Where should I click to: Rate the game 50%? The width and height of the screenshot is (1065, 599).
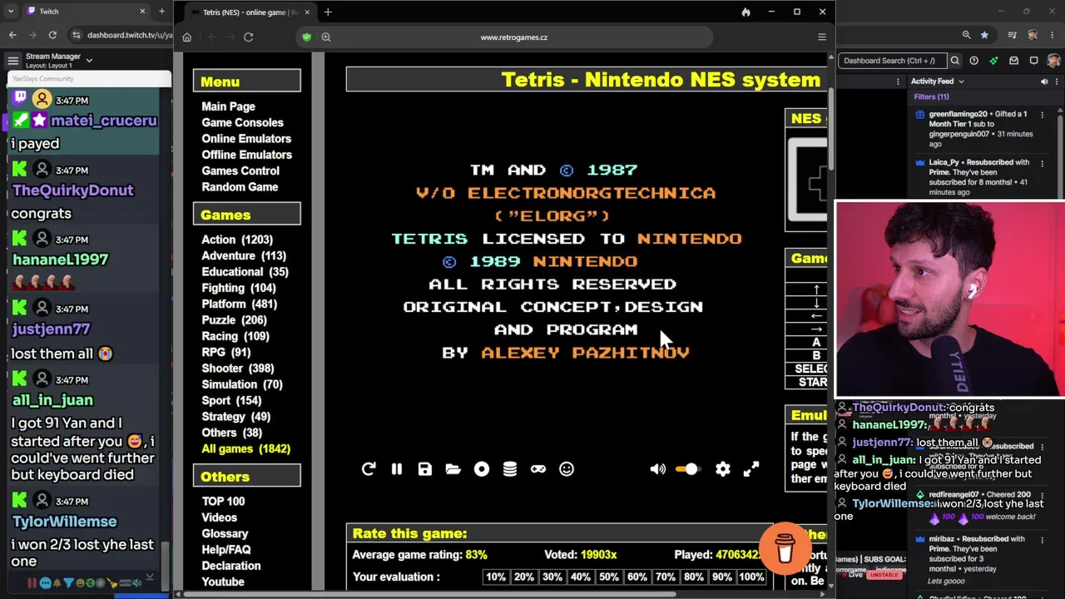pyautogui.click(x=609, y=577)
